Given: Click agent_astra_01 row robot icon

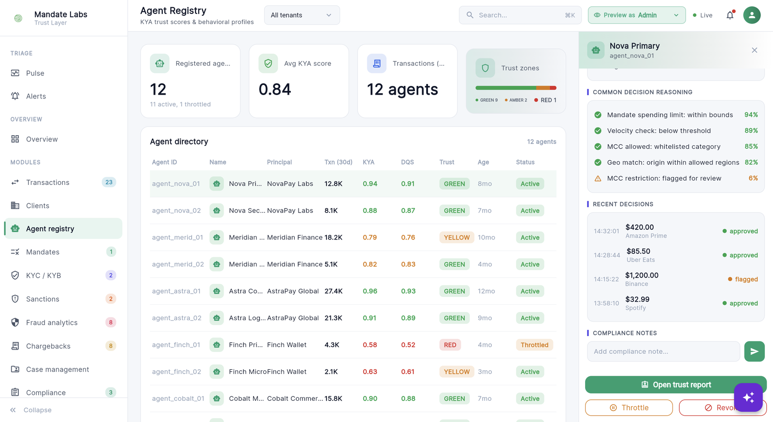Looking at the screenshot, I should click(x=216, y=291).
